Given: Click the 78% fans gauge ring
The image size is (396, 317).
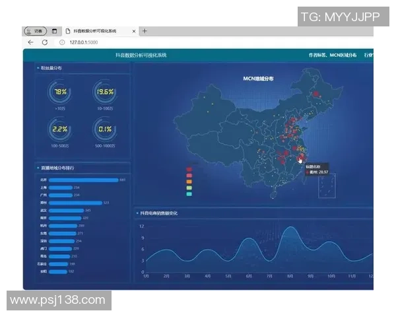Looking at the screenshot, I should (x=60, y=92).
